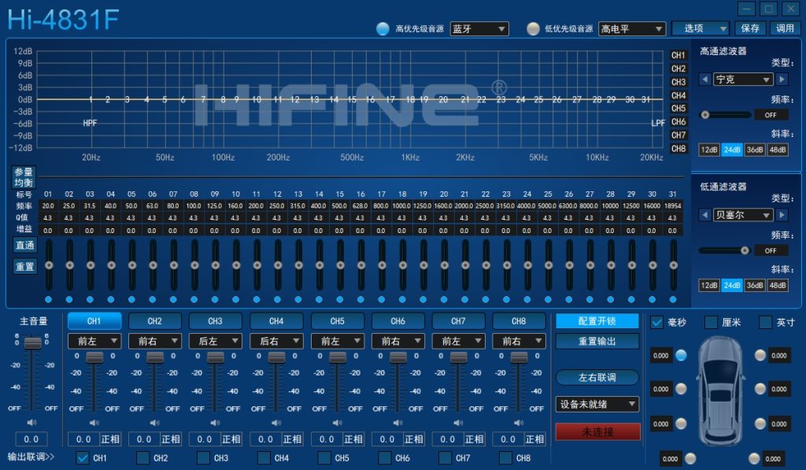The height and width of the screenshot is (470, 806).
Task: Open the CH3 speaker position dropdown 后左
Action: [216, 340]
